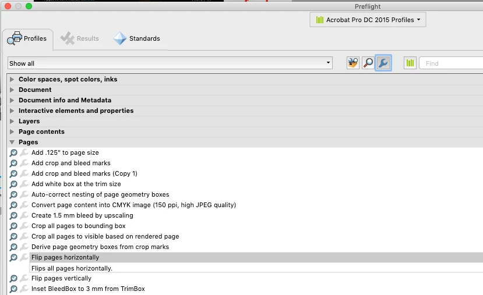Screen dimensions: 483x295
Task: Select Add .125" to page size fixup
Action: 65,152
